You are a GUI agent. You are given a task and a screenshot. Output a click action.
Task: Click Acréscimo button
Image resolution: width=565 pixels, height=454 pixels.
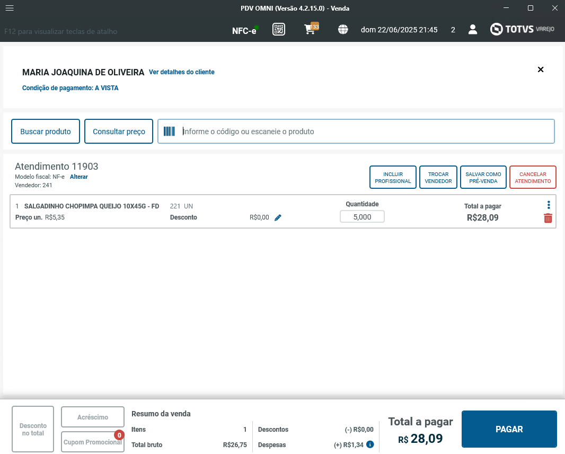coord(93,417)
